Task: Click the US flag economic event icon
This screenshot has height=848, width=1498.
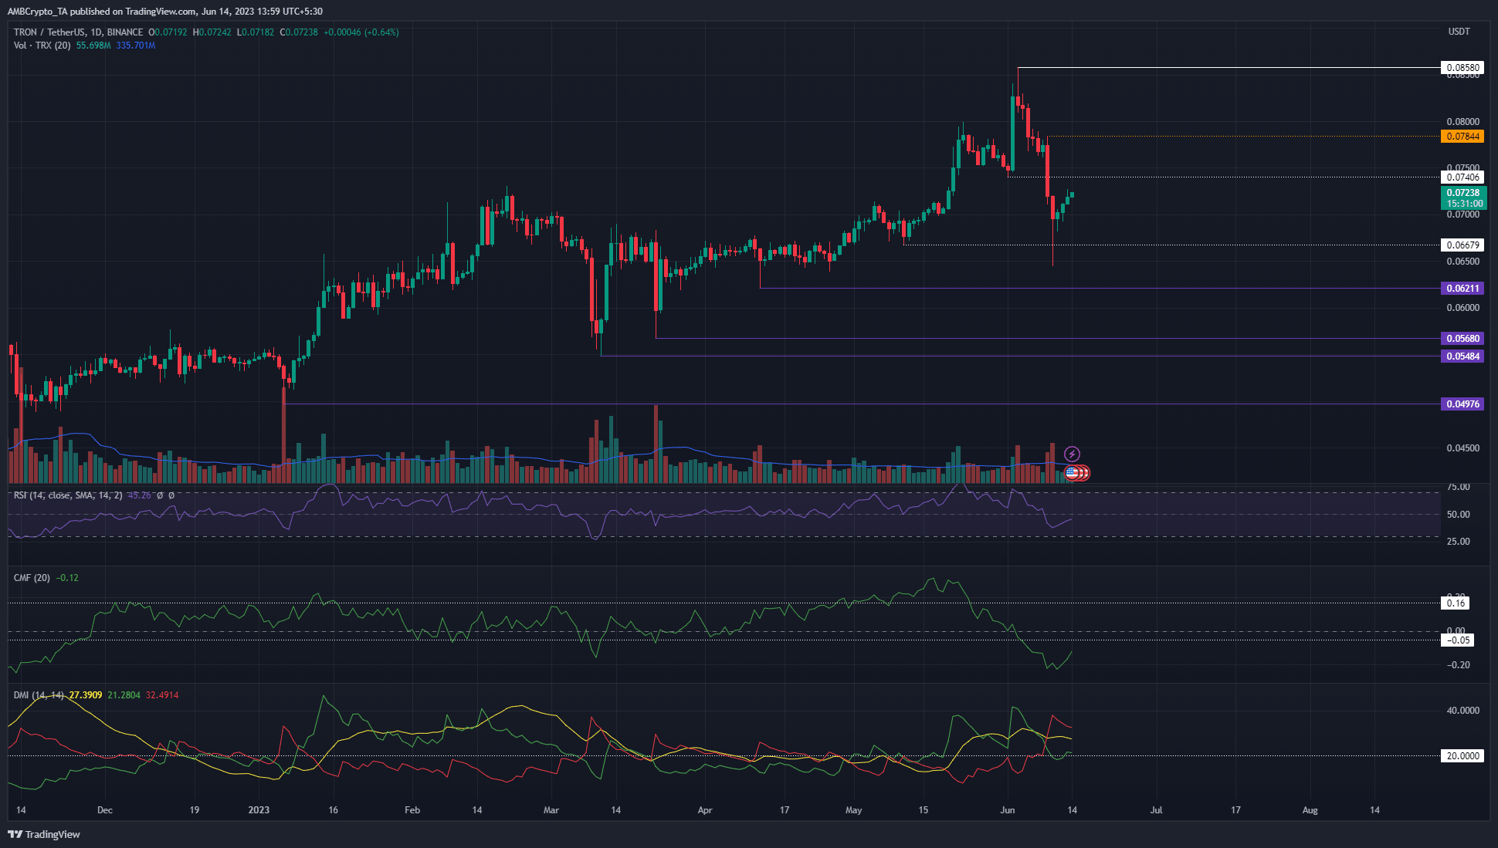Action: click(1072, 473)
